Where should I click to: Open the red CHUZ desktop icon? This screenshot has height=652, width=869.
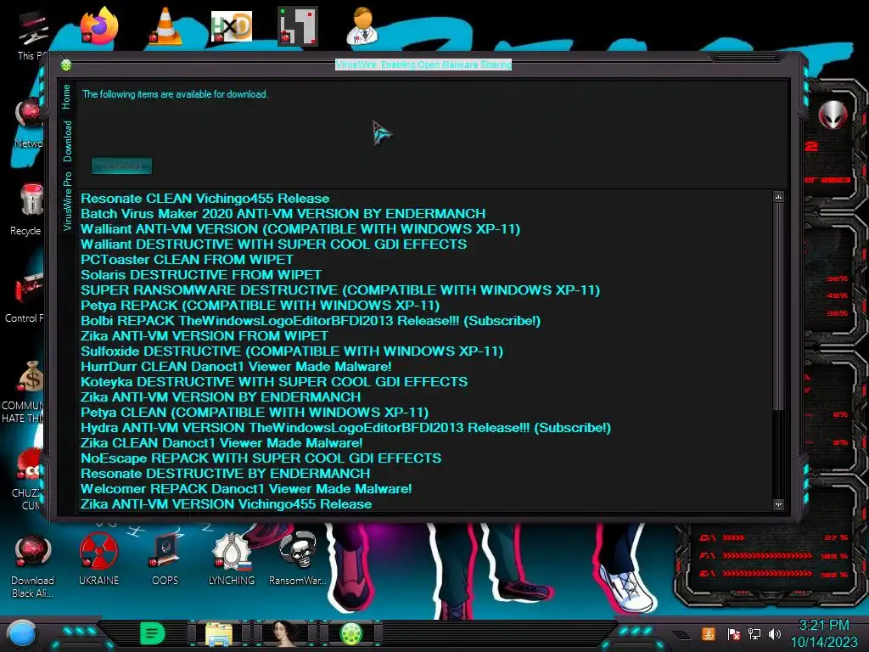29,479
